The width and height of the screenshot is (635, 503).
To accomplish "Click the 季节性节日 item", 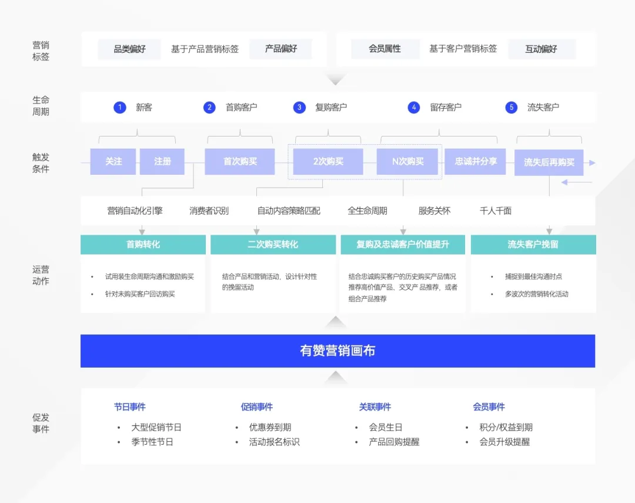I will (152, 442).
